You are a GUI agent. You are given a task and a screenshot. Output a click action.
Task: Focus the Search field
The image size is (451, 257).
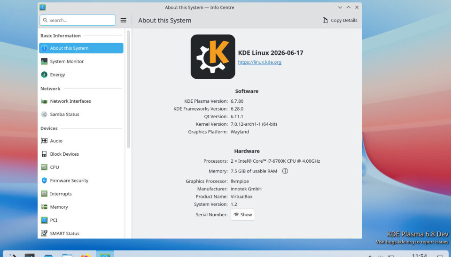(x=78, y=20)
